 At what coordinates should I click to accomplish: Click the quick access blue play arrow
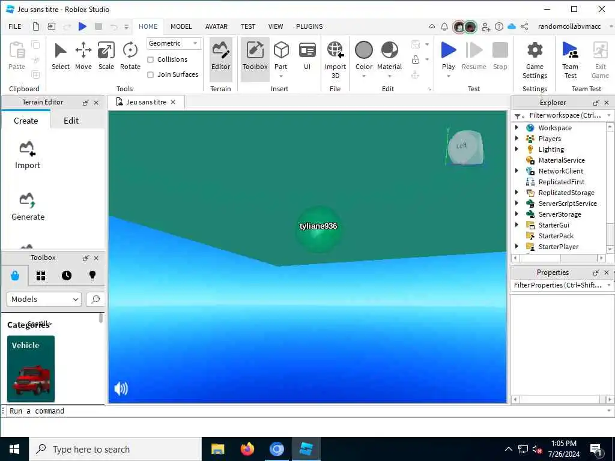(82, 26)
